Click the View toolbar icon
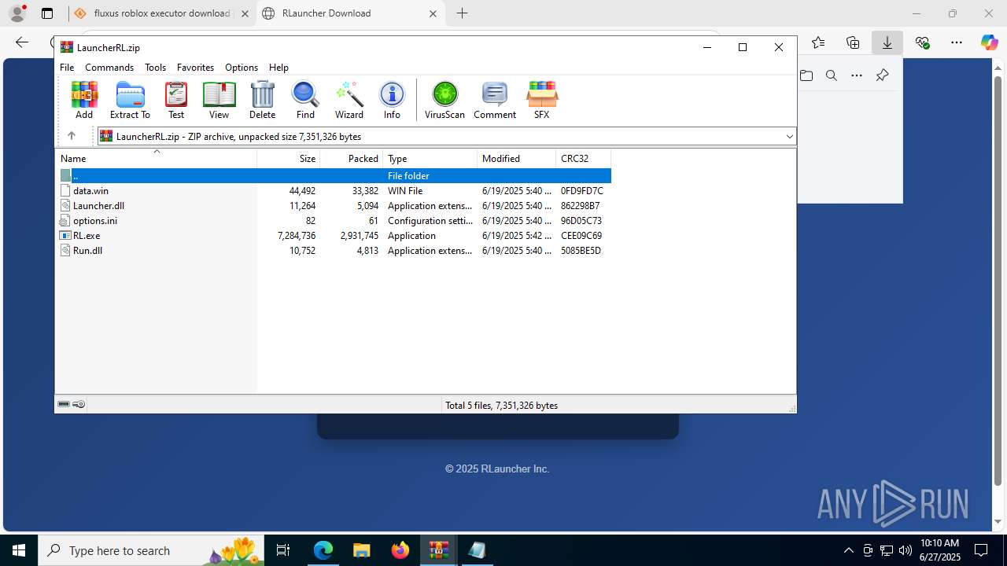This screenshot has height=566, width=1007. pos(219,100)
